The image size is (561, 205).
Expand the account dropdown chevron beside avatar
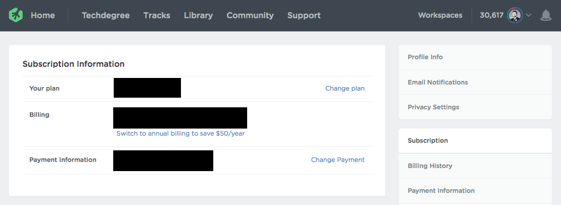coord(529,15)
